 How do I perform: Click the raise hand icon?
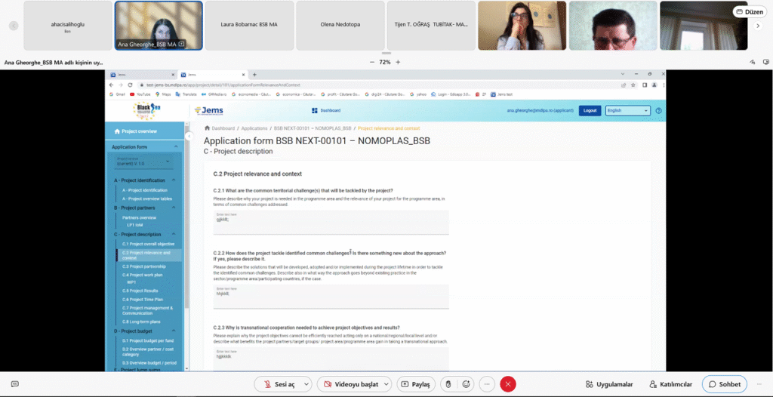tap(448, 384)
